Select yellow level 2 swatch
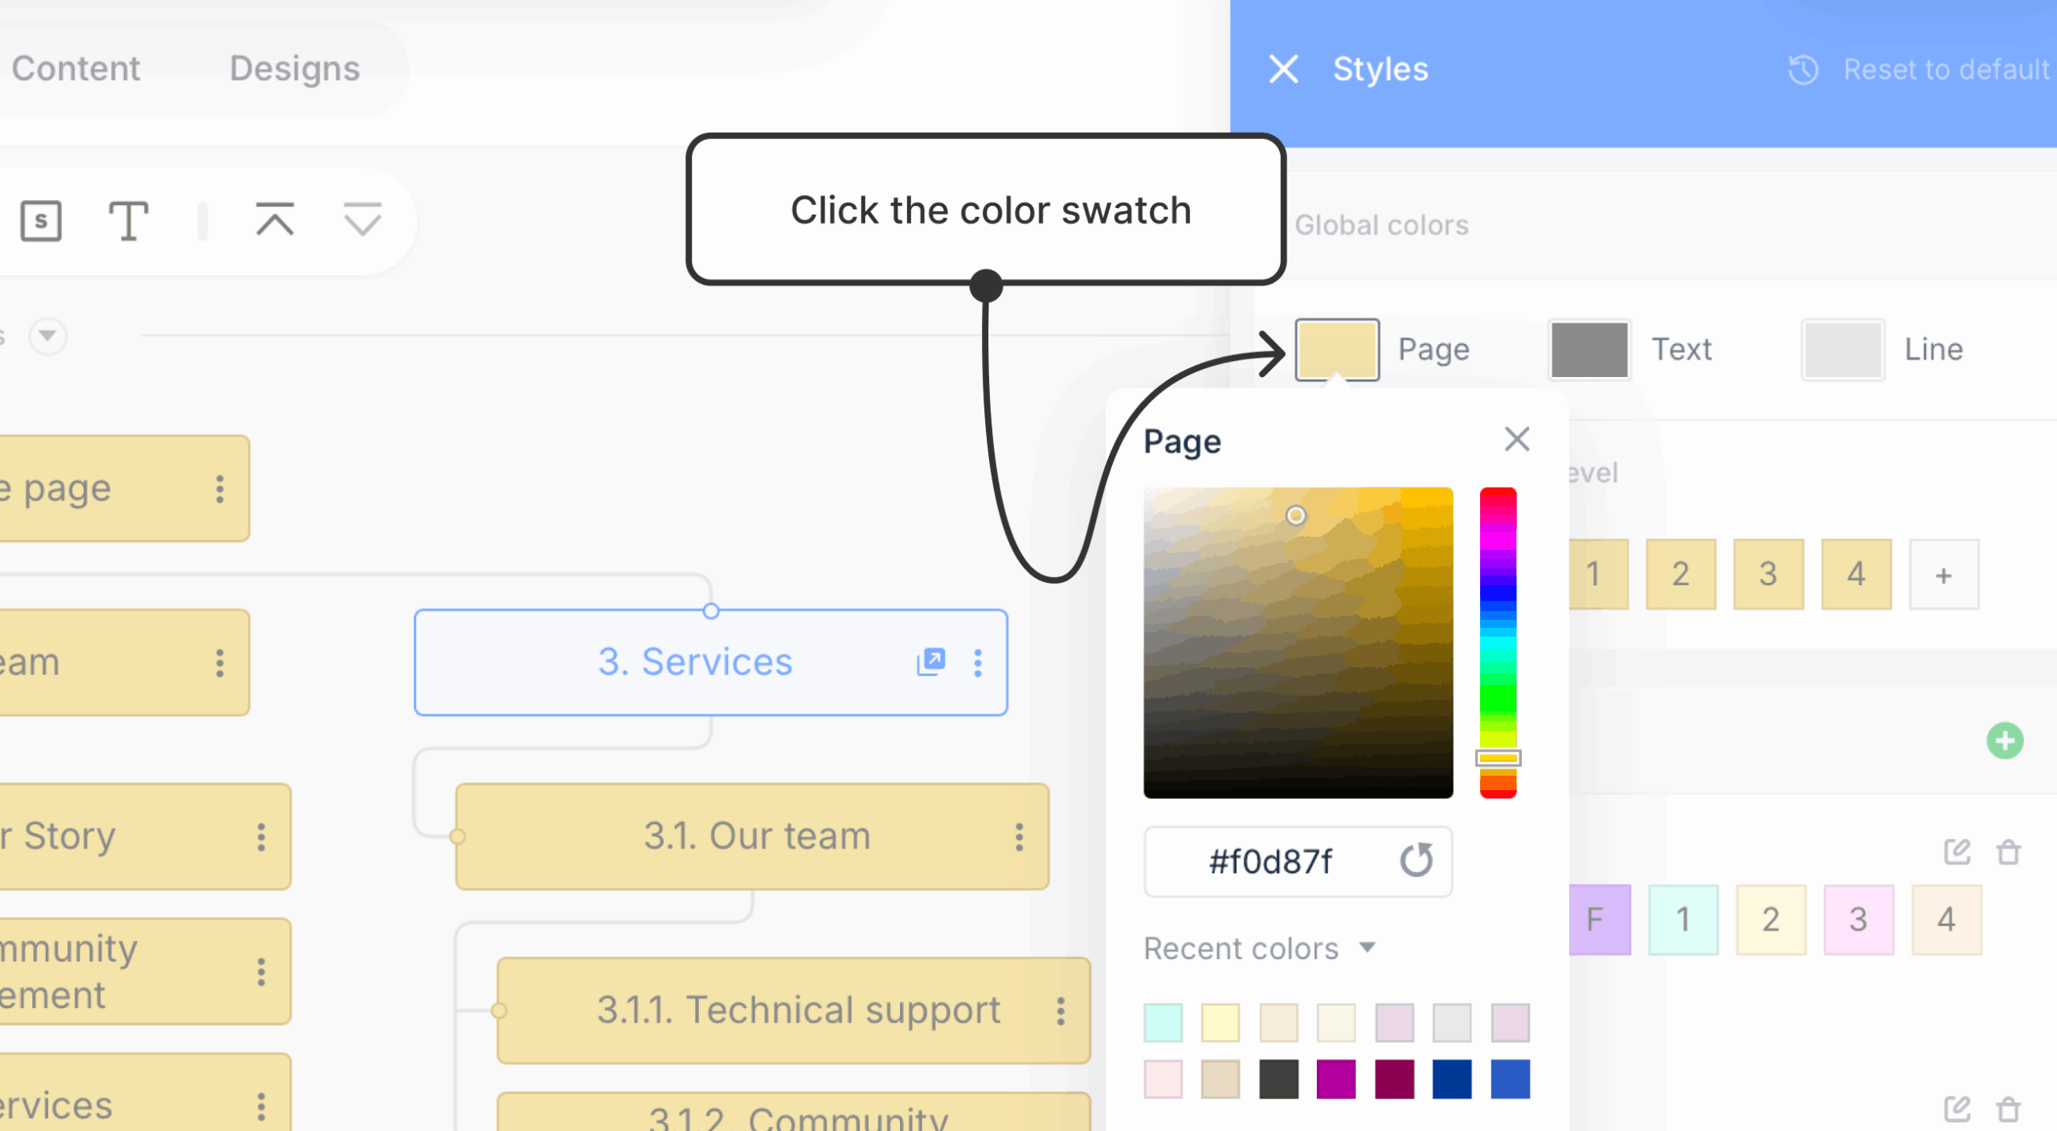This screenshot has height=1131, width=2057. tap(1681, 574)
